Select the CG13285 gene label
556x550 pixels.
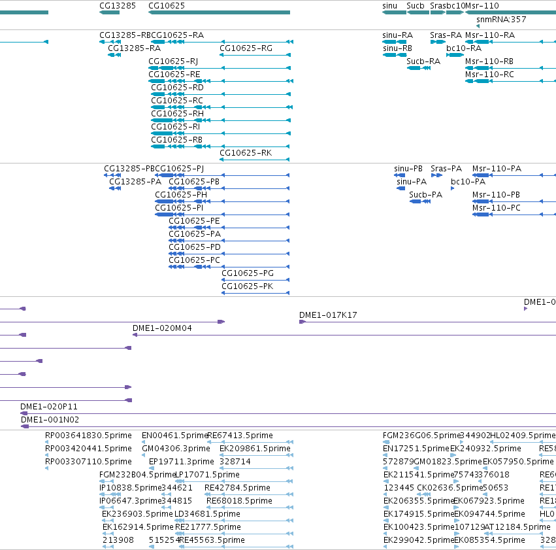tap(118, 6)
